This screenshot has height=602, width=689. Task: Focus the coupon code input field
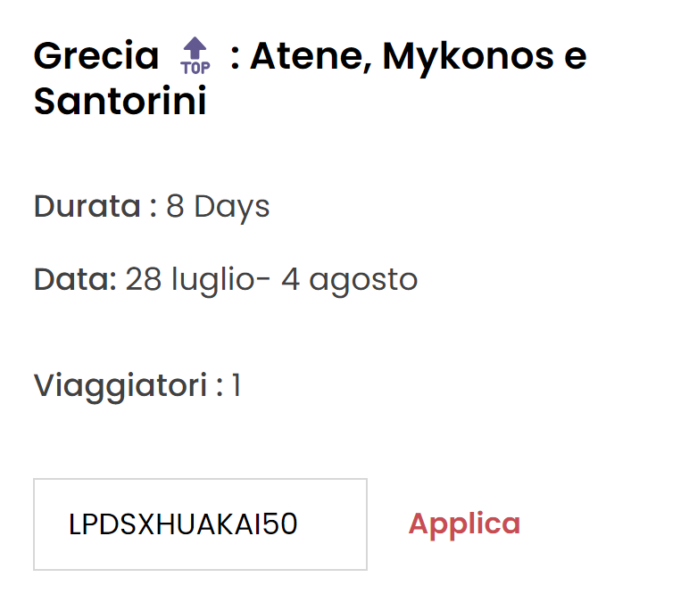200,524
